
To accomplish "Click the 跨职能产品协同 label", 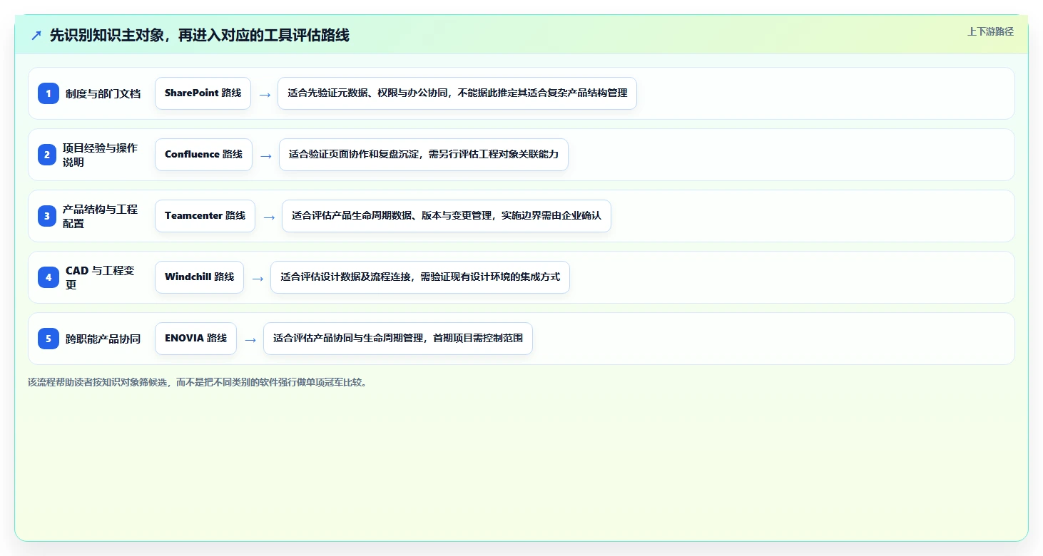I will pyautogui.click(x=103, y=339).
